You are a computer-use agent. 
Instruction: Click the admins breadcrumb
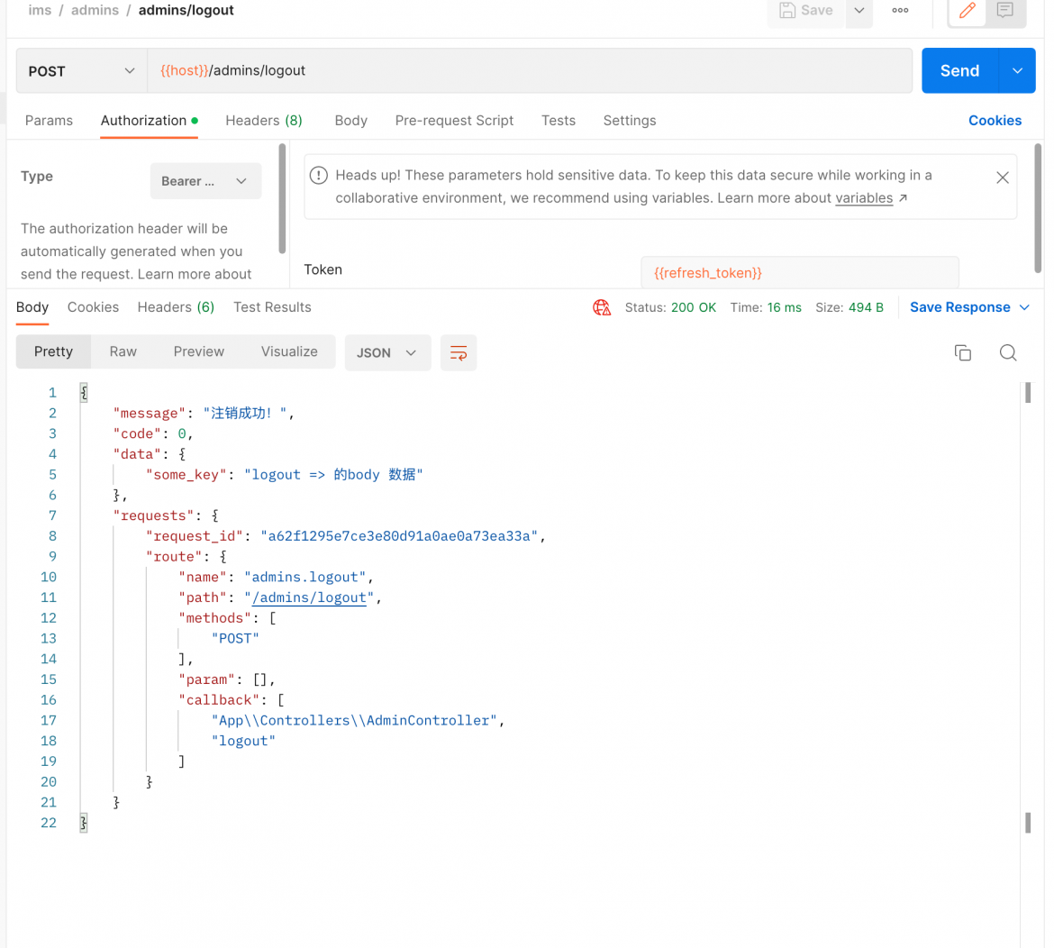point(95,10)
